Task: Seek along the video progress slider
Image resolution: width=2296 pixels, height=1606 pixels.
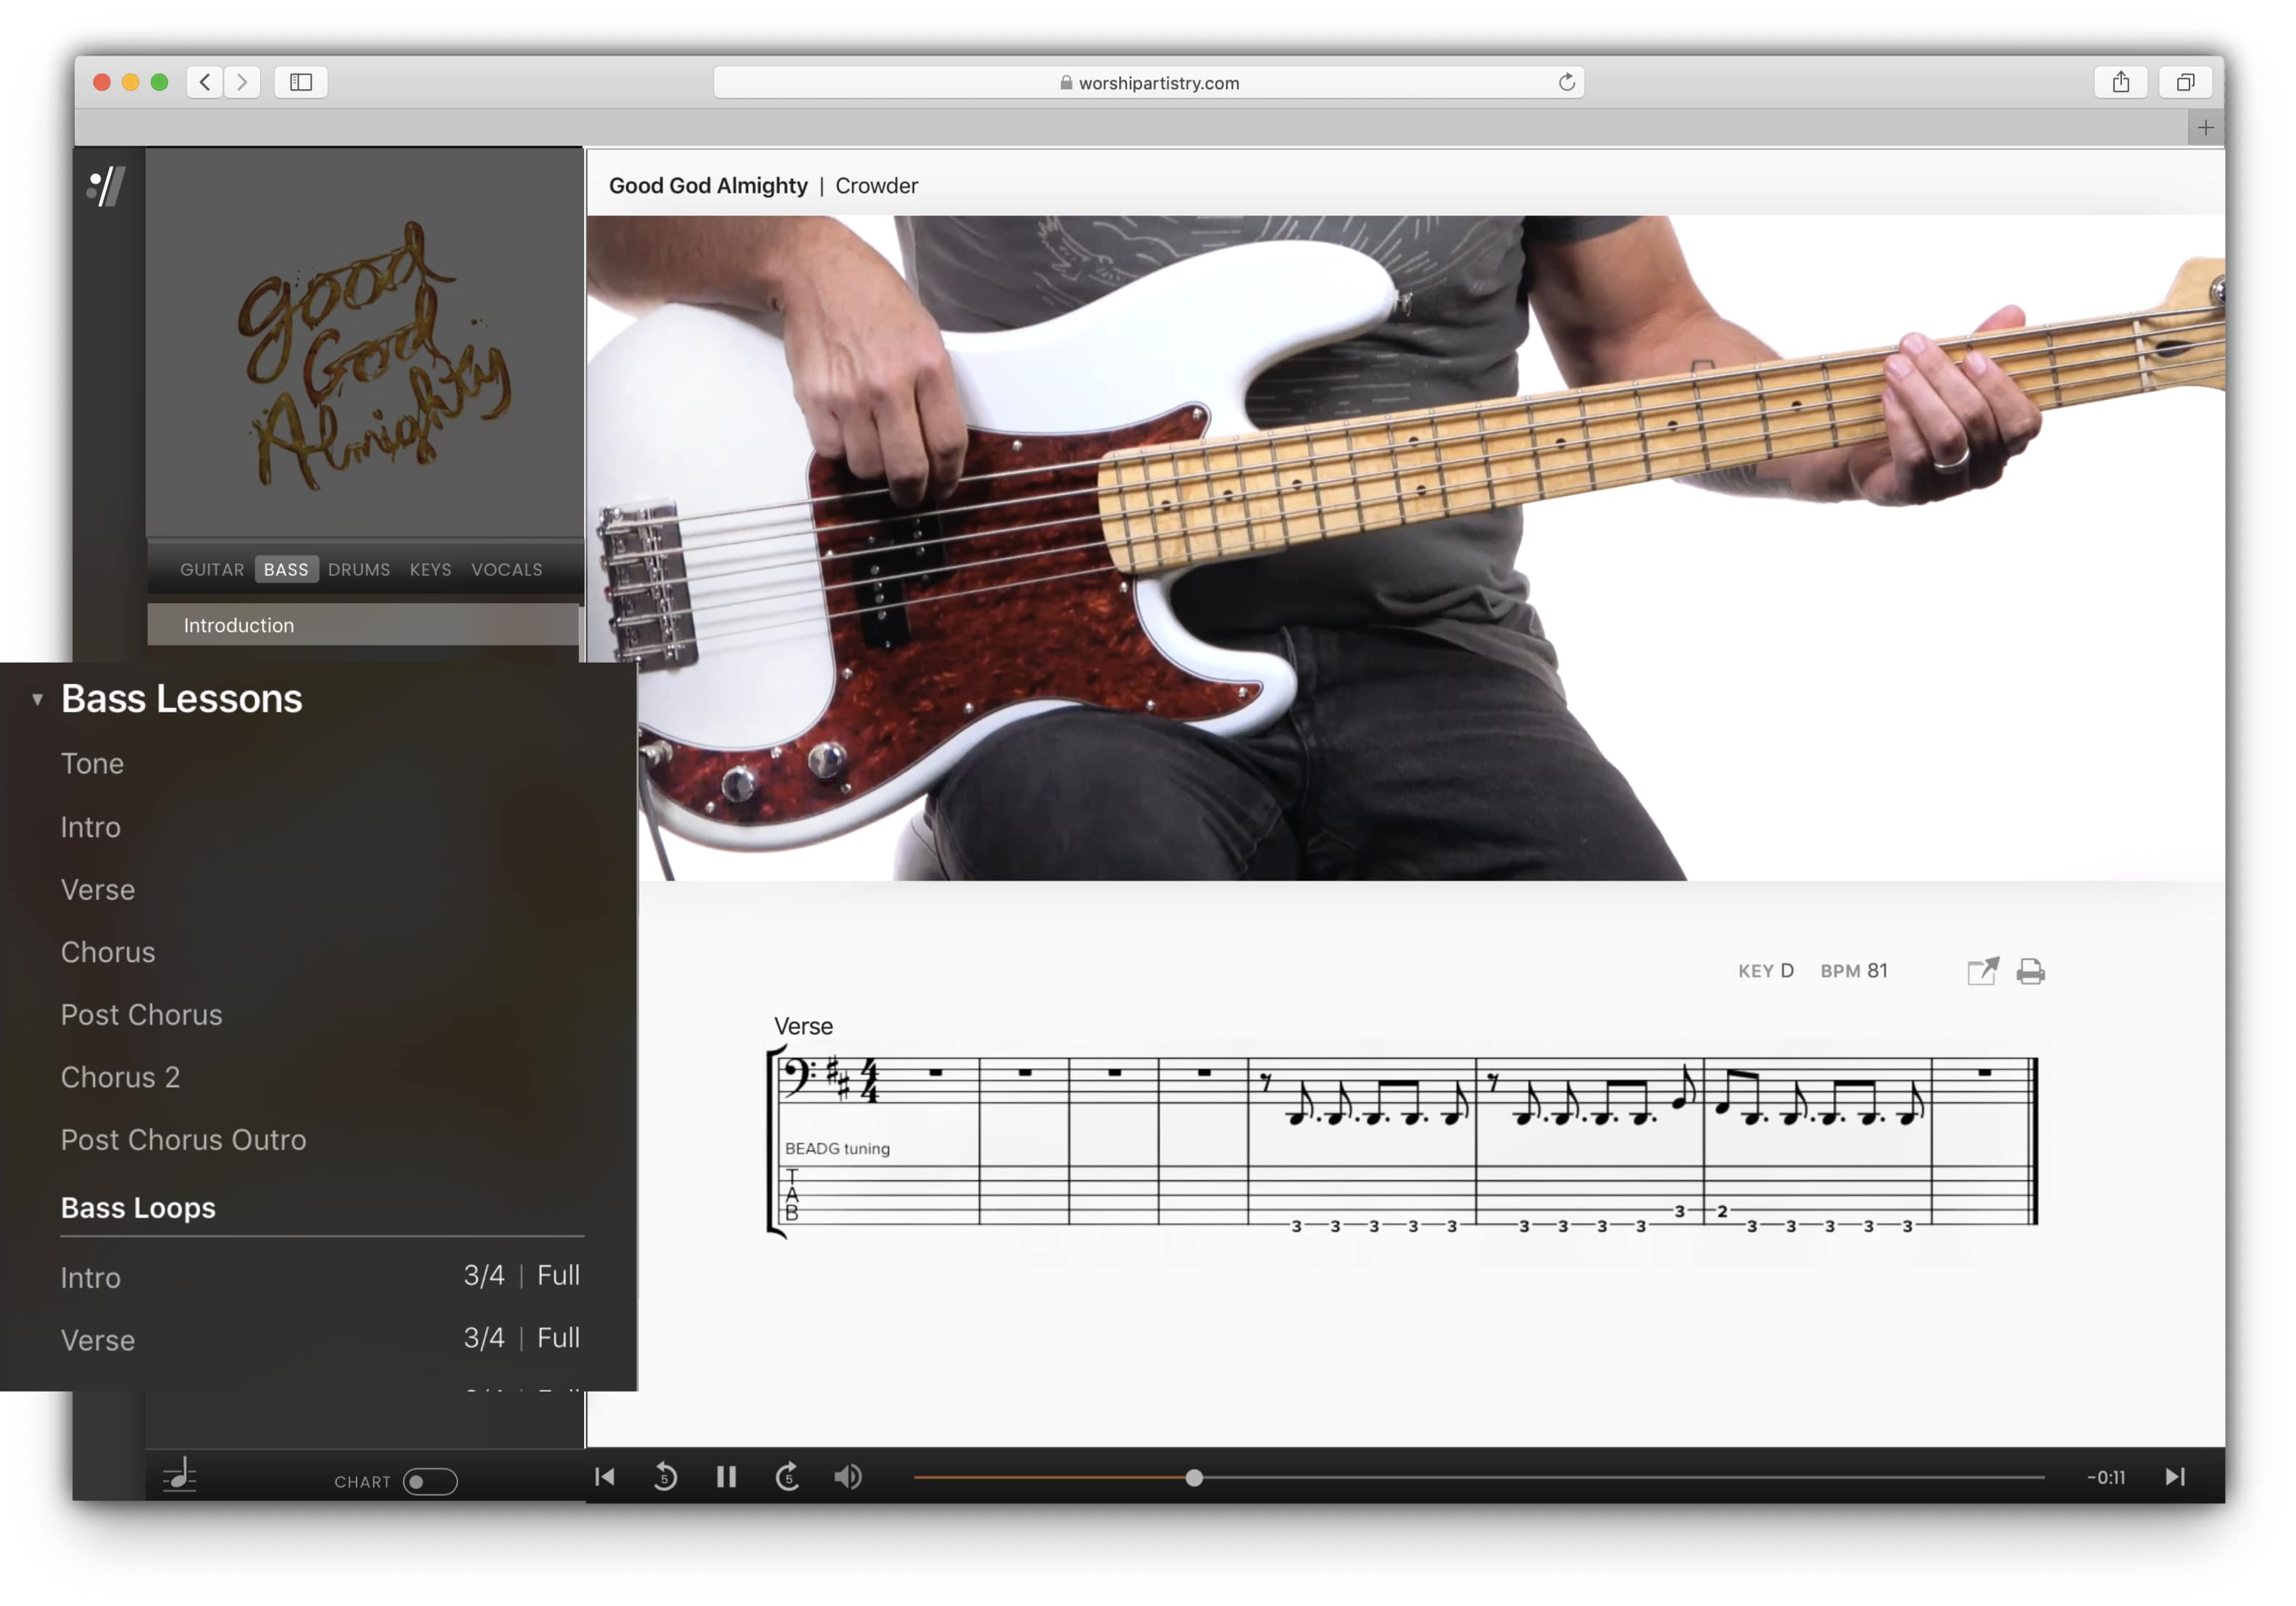Action: pos(1193,1478)
